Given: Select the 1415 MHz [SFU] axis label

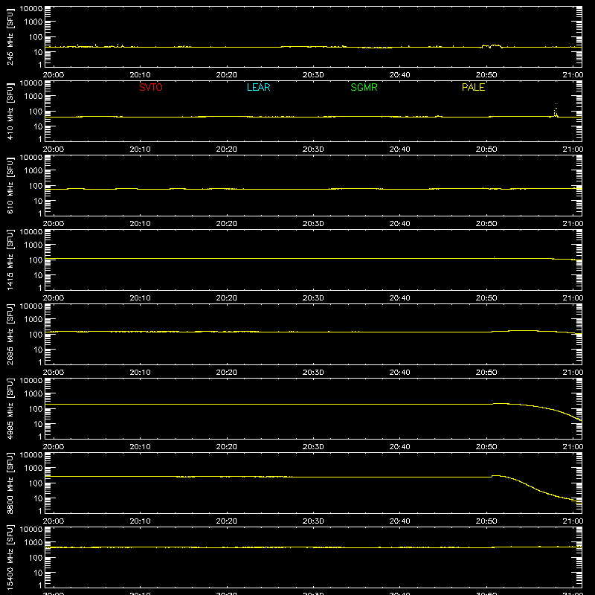Looking at the screenshot, I should click(10, 260).
